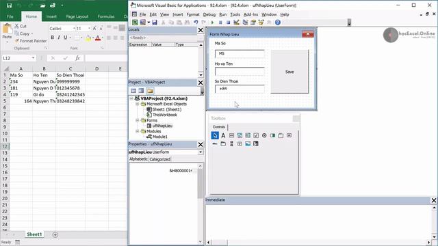The height and width of the screenshot is (246, 438).
Task: Click Format Painter in Excel clipboard group
Action: (30, 41)
